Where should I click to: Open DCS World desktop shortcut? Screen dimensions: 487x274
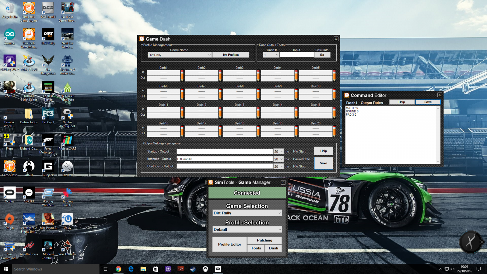[x=48, y=10]
